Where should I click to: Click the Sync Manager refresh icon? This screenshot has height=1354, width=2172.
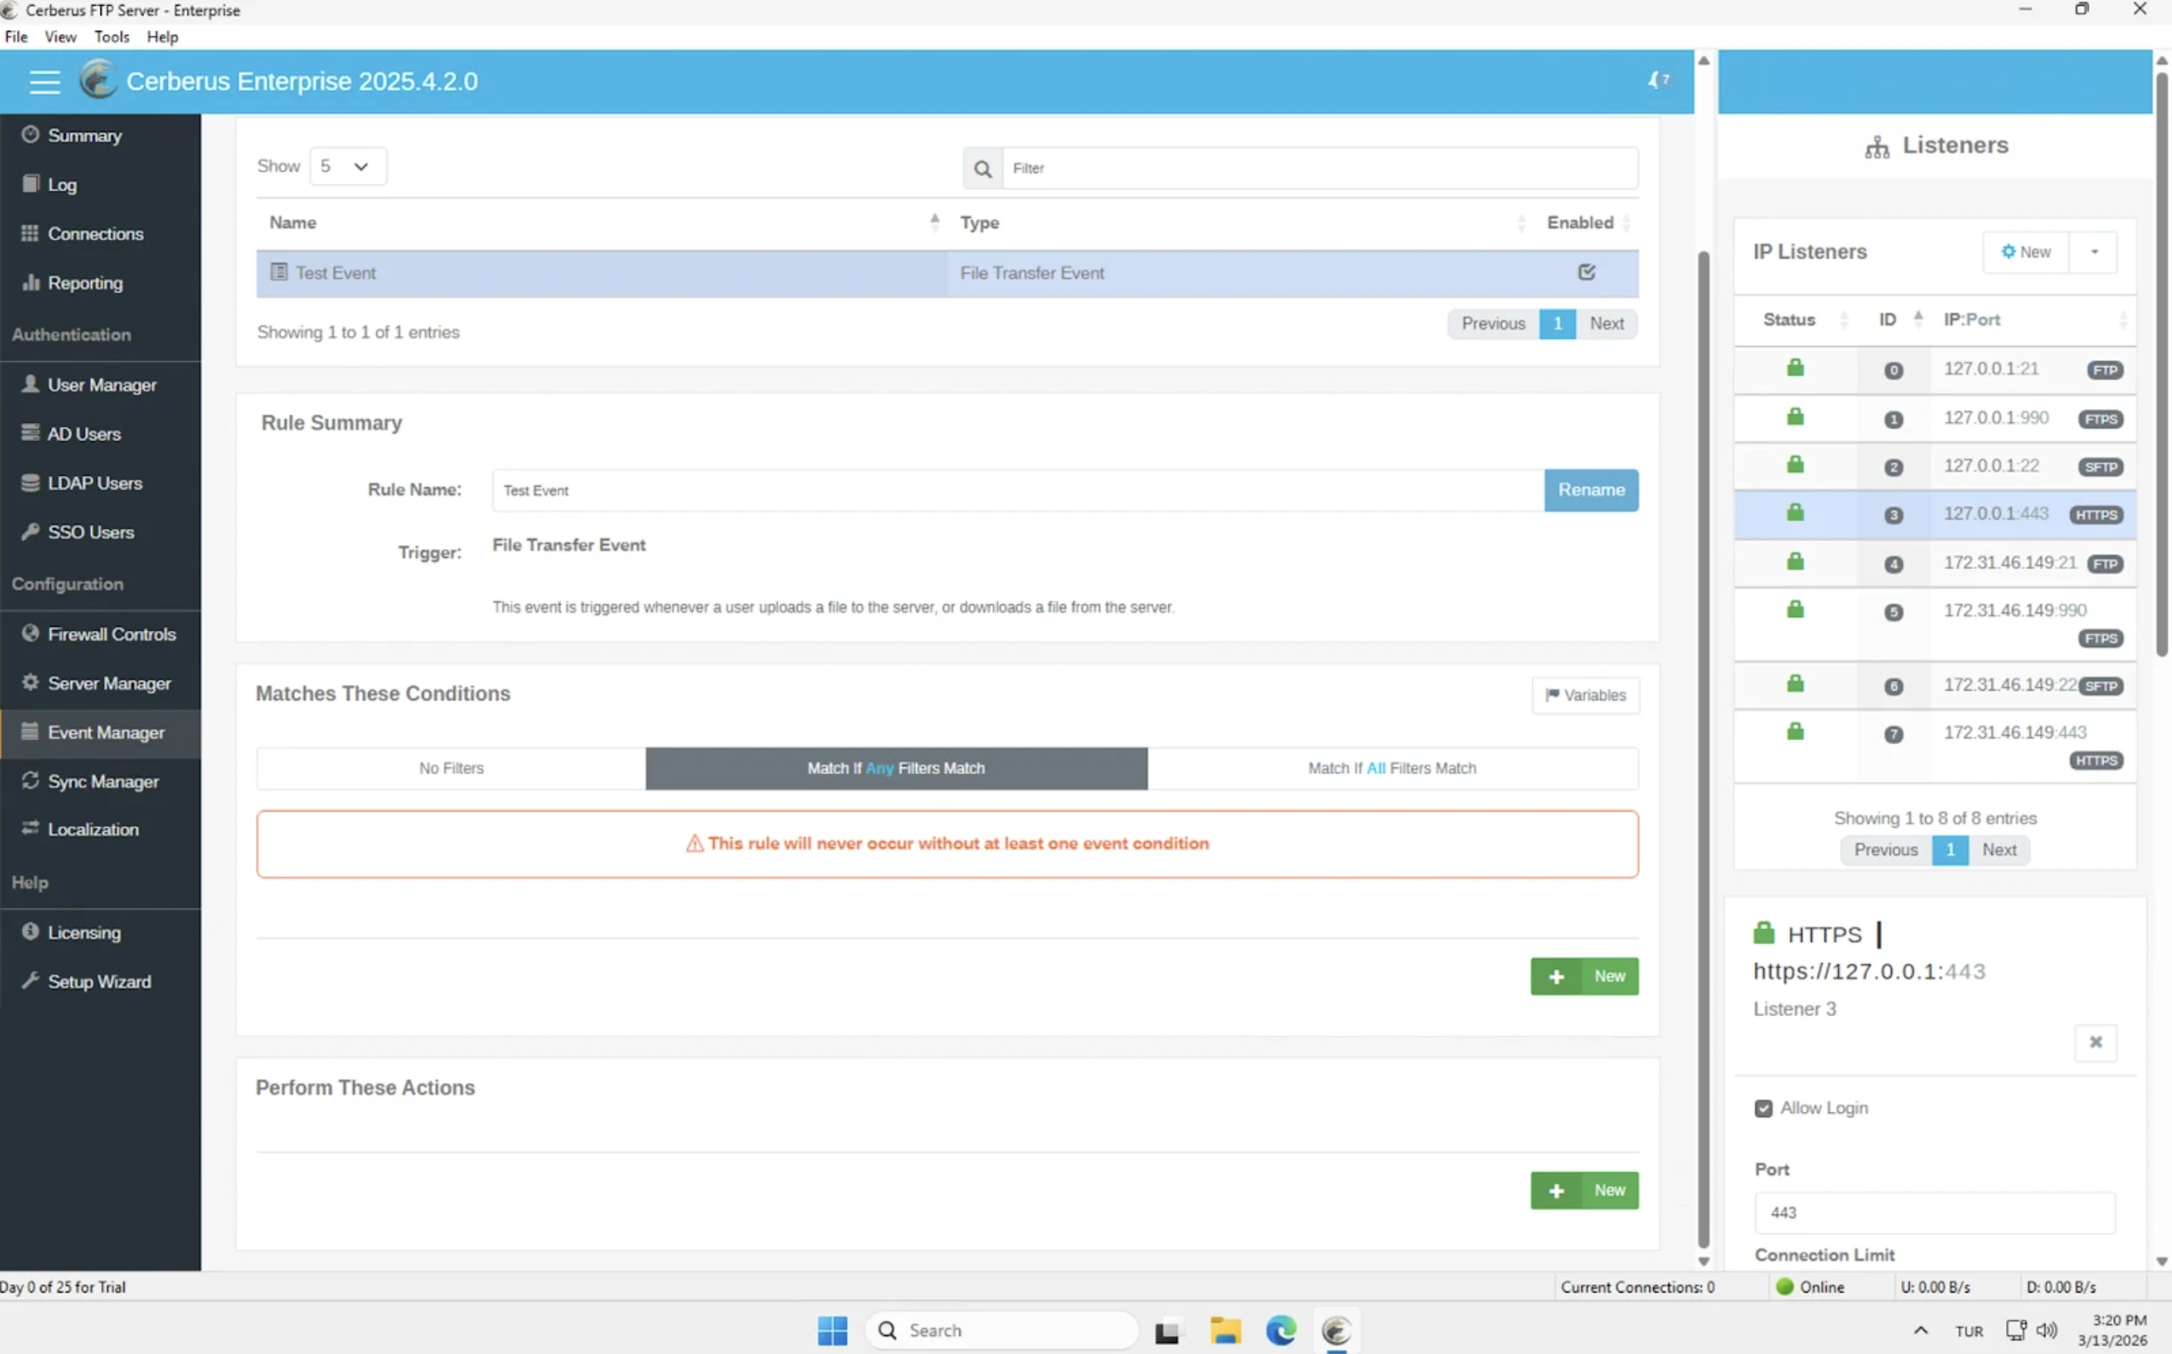click(31, 781)
